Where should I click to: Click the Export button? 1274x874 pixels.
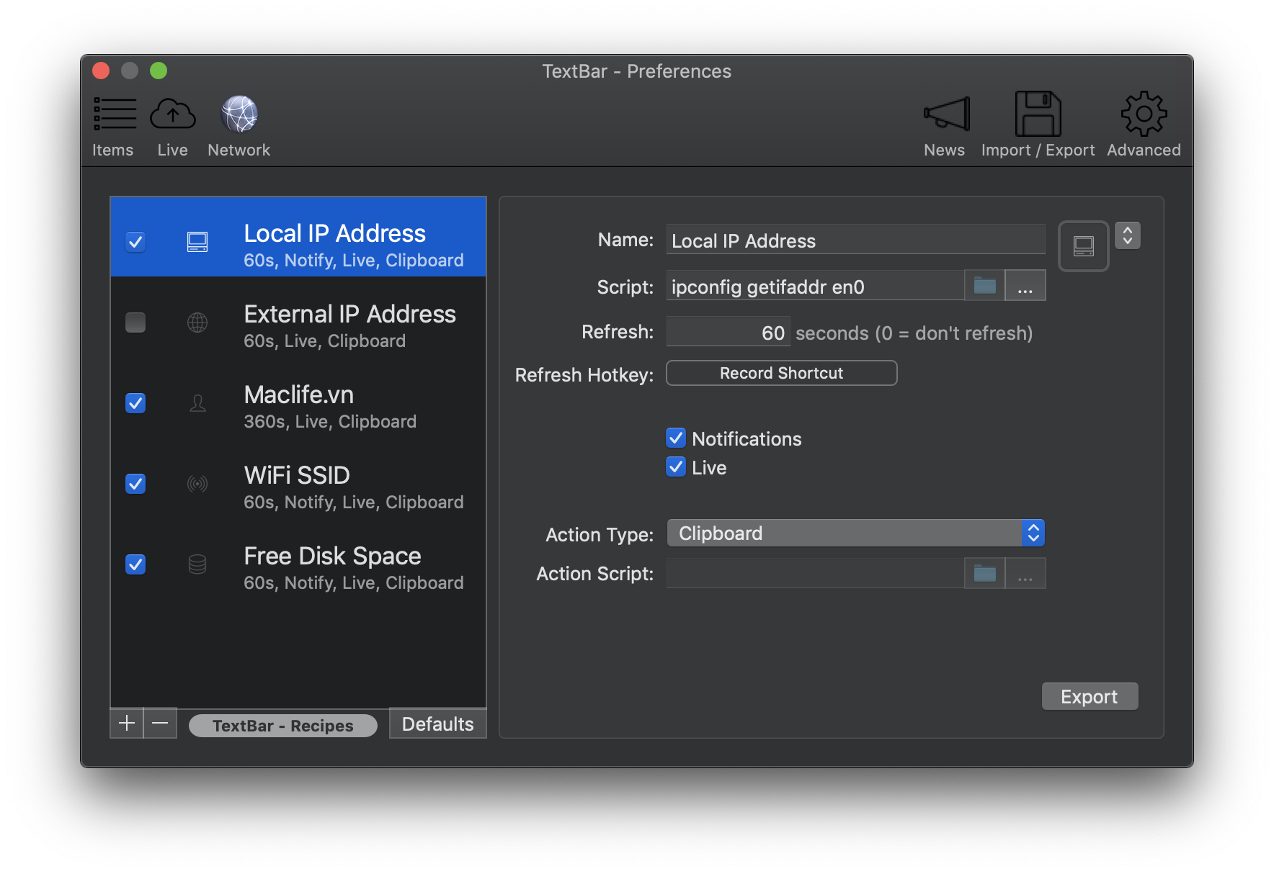pyautogui.click(x=1090, y=696)
